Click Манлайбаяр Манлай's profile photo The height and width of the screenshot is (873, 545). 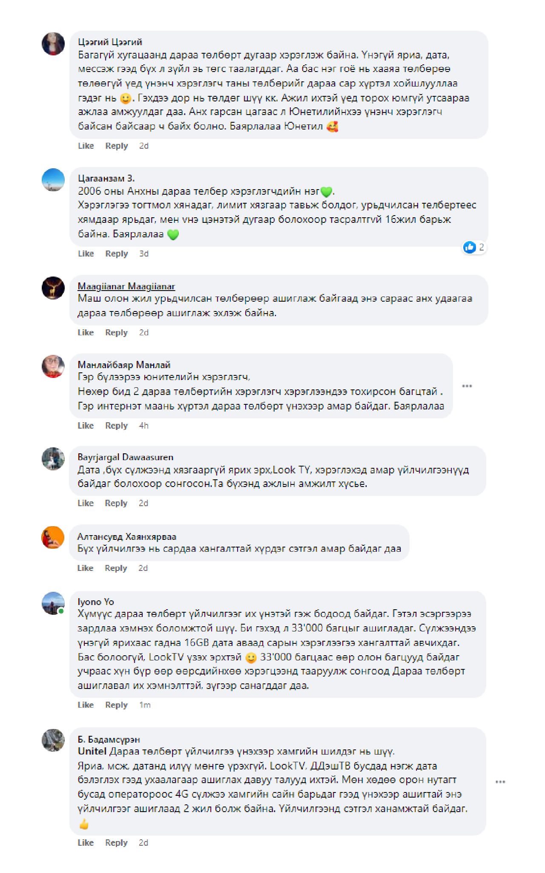(53, 366)
